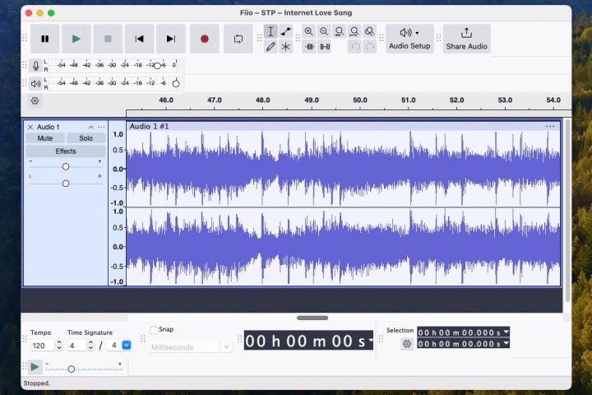Select the Draw (pencil) tool
592x395 pixels.
[271, 47]
